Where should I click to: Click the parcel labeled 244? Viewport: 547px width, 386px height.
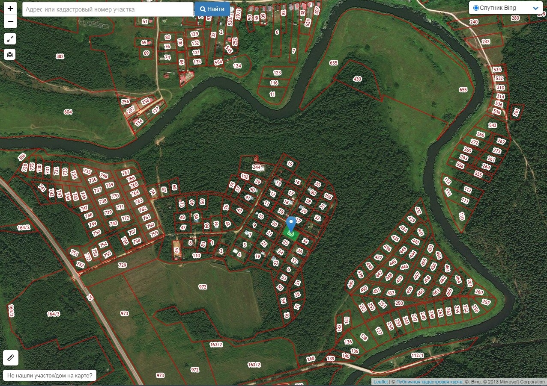point(257,167)
